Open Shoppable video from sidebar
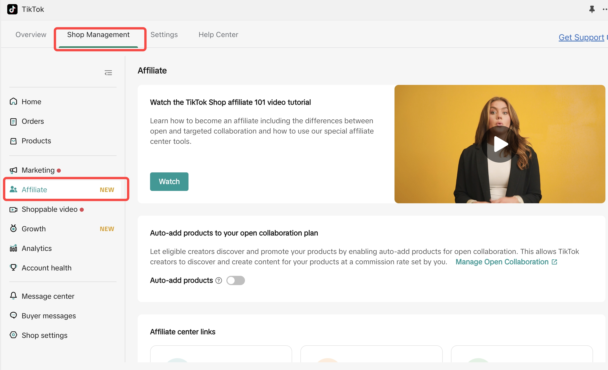Image resolution: width=608 pixels, height=370 pixels. tap(50, 209)
